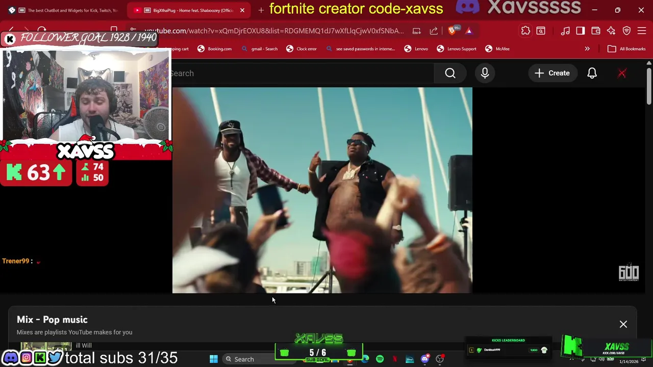This screenshot has height=367, width=653.
Task: Open Brave VPN shield icon
Action: (626, 31)
